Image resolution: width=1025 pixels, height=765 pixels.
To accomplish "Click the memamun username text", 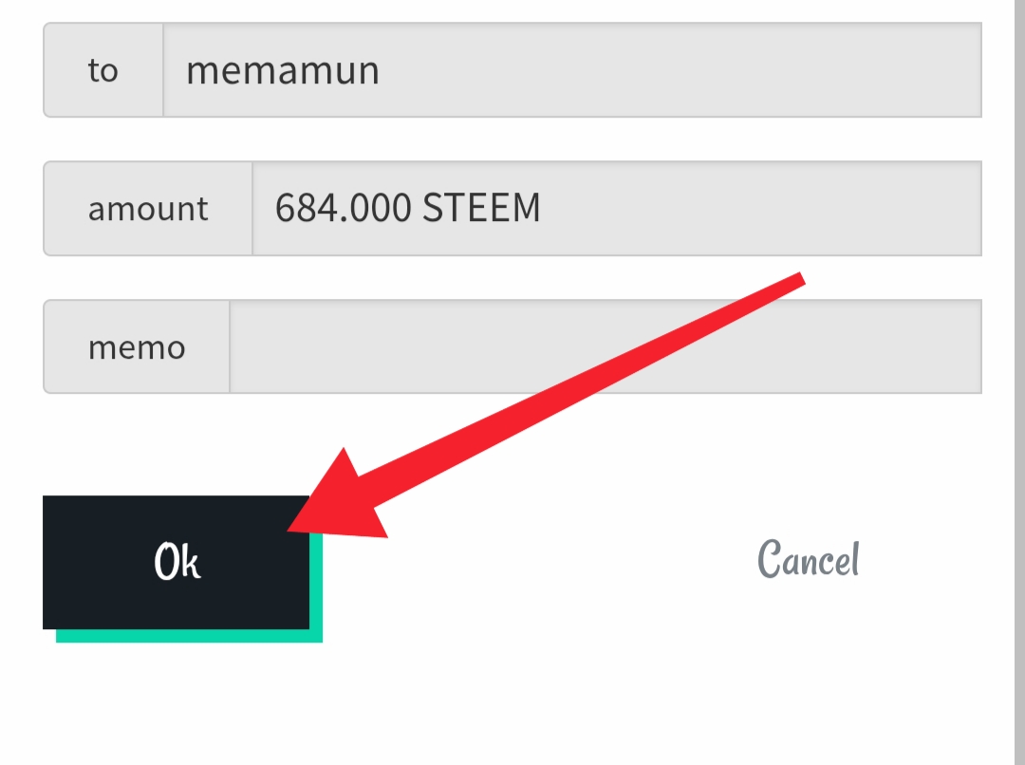I will [283, 70].
